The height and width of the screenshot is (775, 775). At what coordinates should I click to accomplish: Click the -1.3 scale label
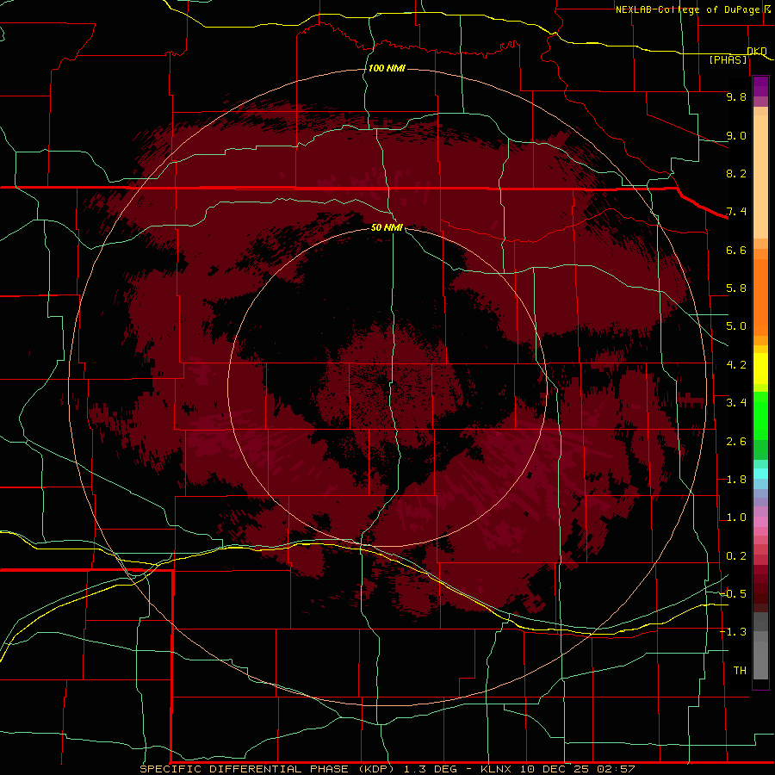click(733, 632)
